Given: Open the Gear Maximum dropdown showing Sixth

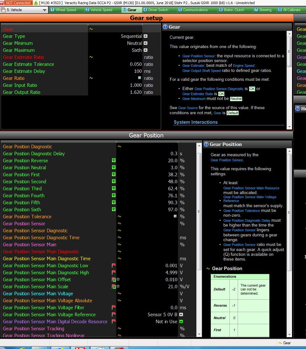Looking at the screenshot, I should tap(146, 50).
